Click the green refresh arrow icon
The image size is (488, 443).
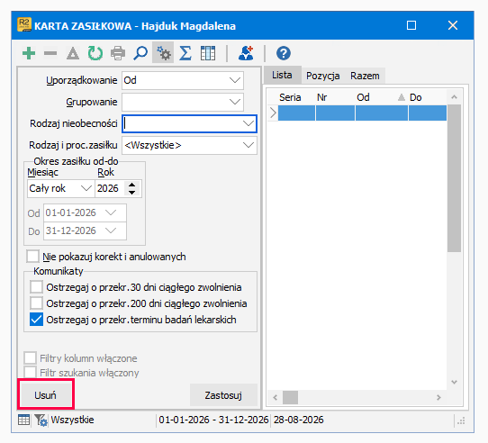click(95, 53)
